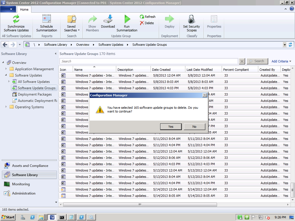The height and width of the screenshot is (221, 295).
Task: Sort by Name column header
Action: [x=94, y=70]
